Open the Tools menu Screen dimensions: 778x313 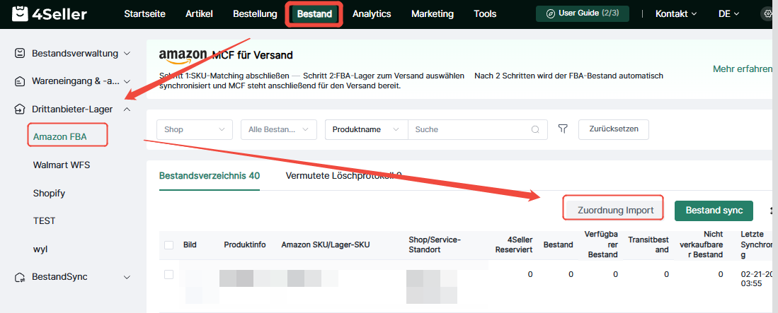click(x=485, y=14)
